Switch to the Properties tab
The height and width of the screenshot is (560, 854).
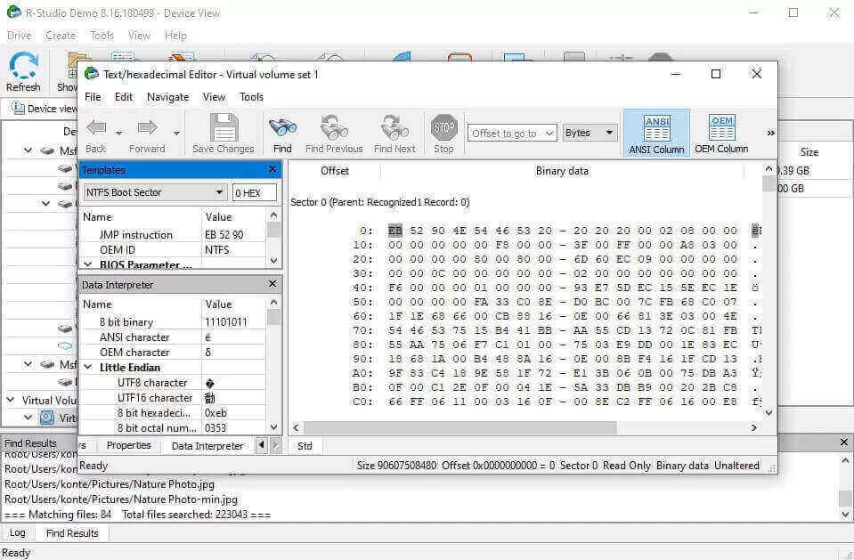tap(128, 446)
